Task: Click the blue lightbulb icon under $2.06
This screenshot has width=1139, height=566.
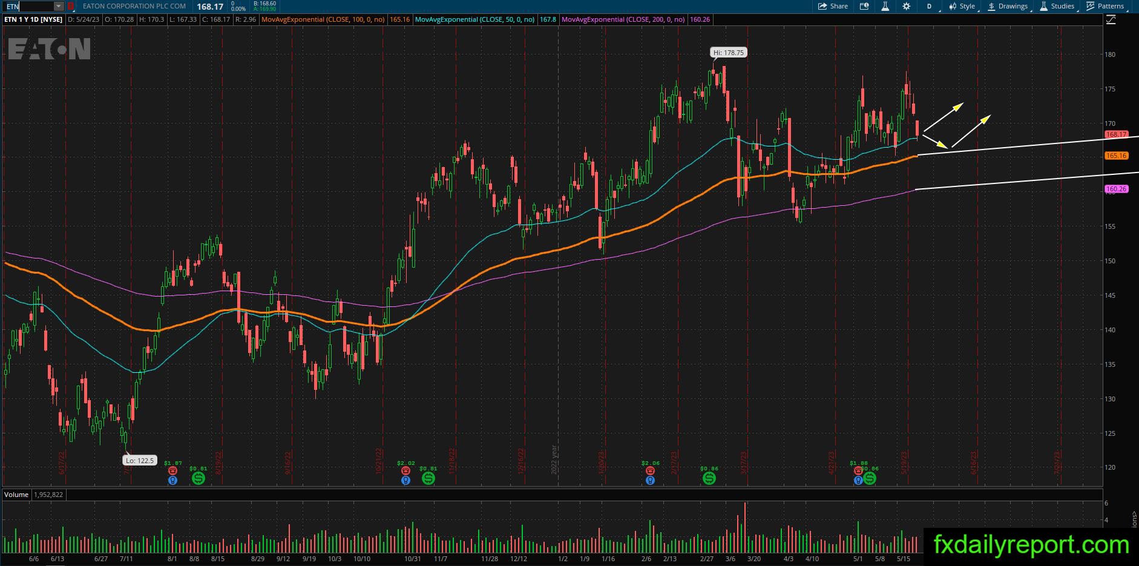Action: [x=650, y=480]
